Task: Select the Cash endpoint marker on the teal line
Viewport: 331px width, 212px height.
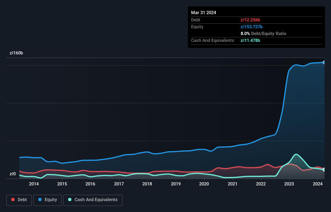Action: (x=324, y=170)
